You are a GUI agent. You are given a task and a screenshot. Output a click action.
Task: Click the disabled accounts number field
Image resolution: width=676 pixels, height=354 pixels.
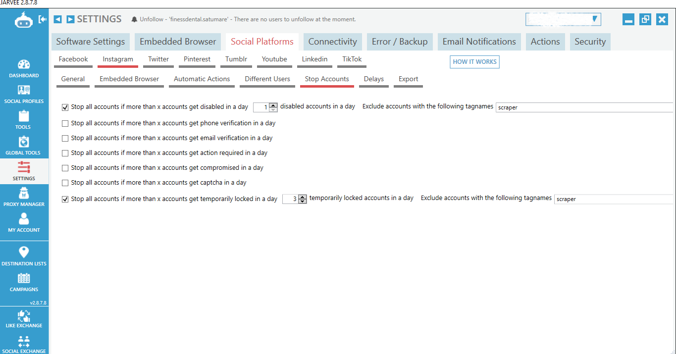click(261, 107)
